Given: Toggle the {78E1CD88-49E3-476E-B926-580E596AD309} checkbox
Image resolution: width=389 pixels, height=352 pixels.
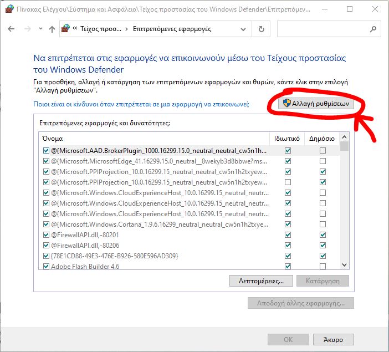Looking at the screenshot, I should tap(46, 256).
